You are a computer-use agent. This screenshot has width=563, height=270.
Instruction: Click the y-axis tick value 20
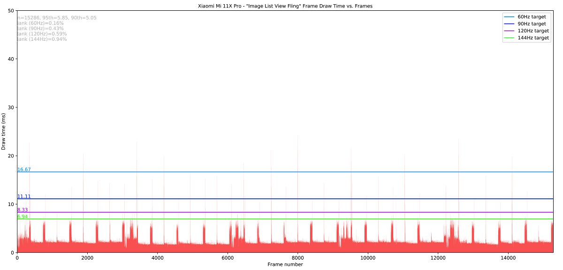pos(11,156)
